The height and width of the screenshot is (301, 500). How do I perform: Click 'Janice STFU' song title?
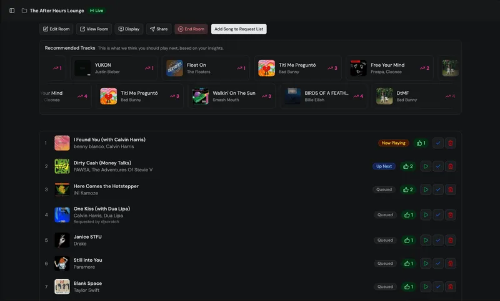(x=87, y=237)
